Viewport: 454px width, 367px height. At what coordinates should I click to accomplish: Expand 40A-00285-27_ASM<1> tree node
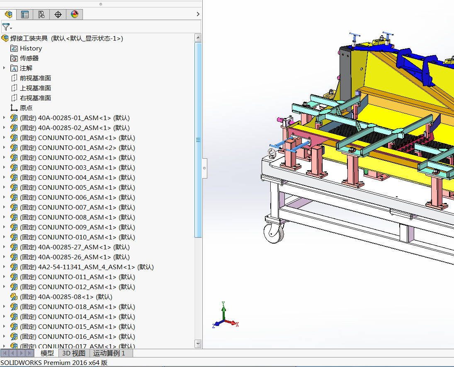point(4,247)
